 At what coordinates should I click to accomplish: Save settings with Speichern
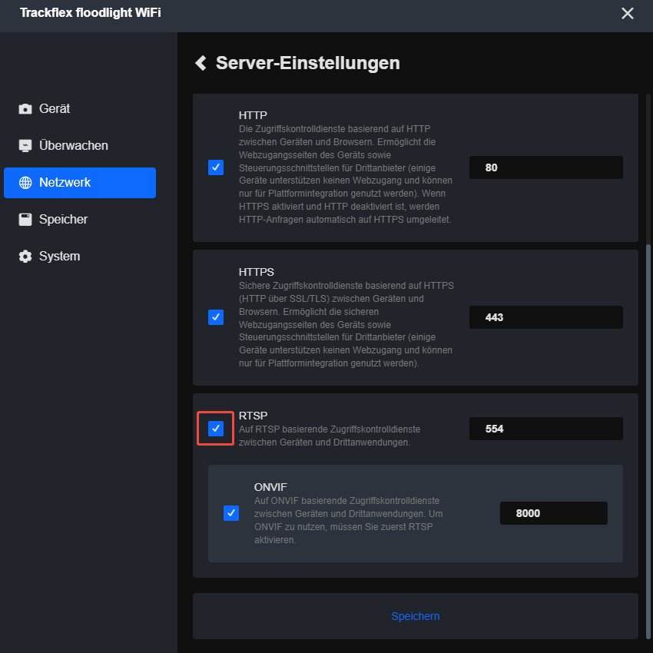coord(415,616)
